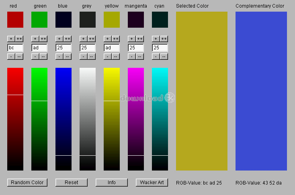Click the blue '-' decrement button
This screenshot has width=295, height=195.
(x=59, y=56)
